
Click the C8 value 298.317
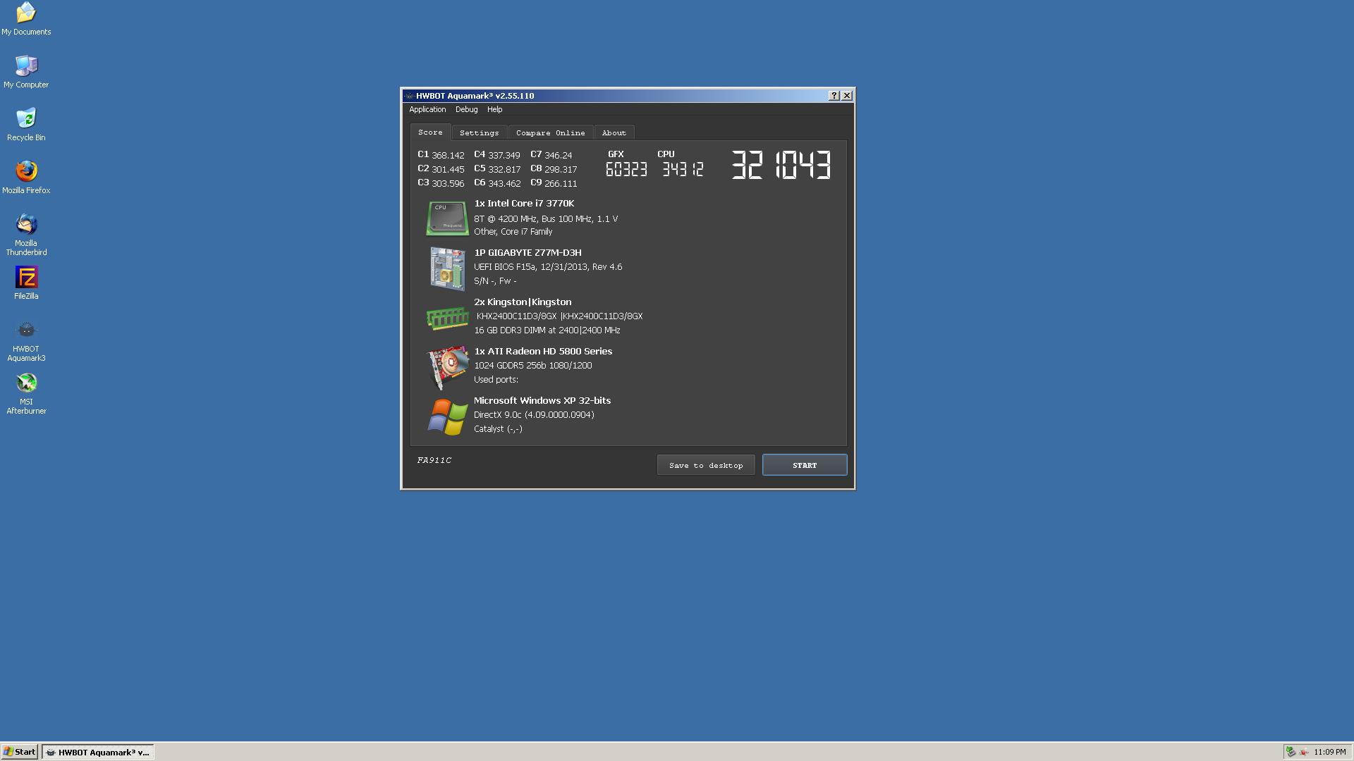tap(561, 169)
